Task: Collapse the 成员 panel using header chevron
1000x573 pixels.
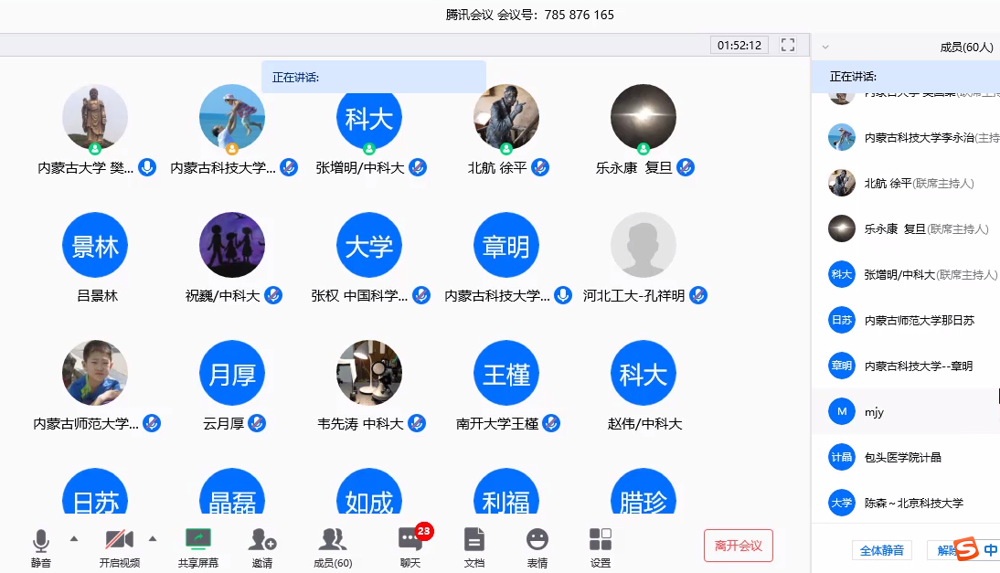Action: pyautogui.click(x=825, y=47)
